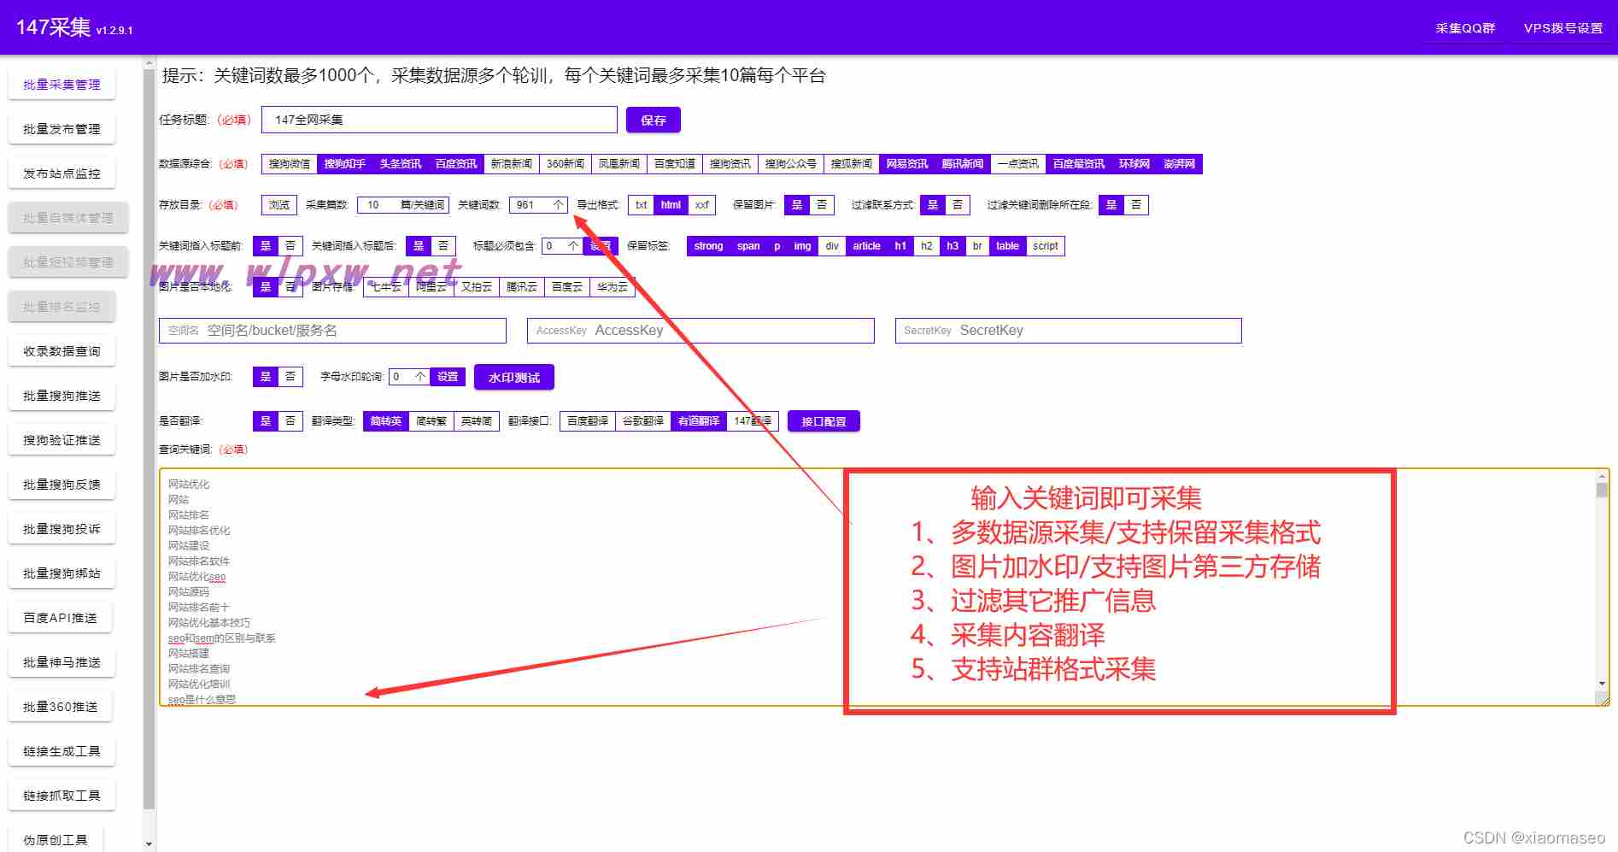Set 是否翻译 to 否

click(x=290, y=421)
